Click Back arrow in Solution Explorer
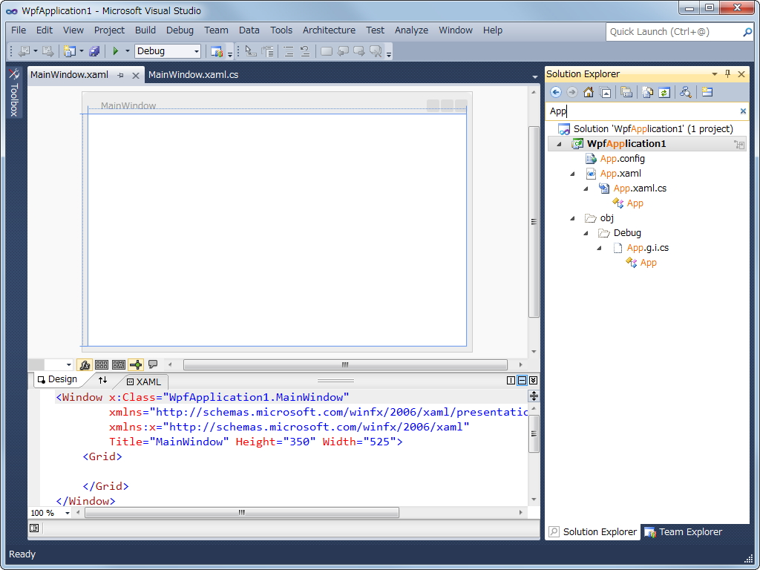The width and height of the screenshot is (760, 570). click(x=555, y=92)
